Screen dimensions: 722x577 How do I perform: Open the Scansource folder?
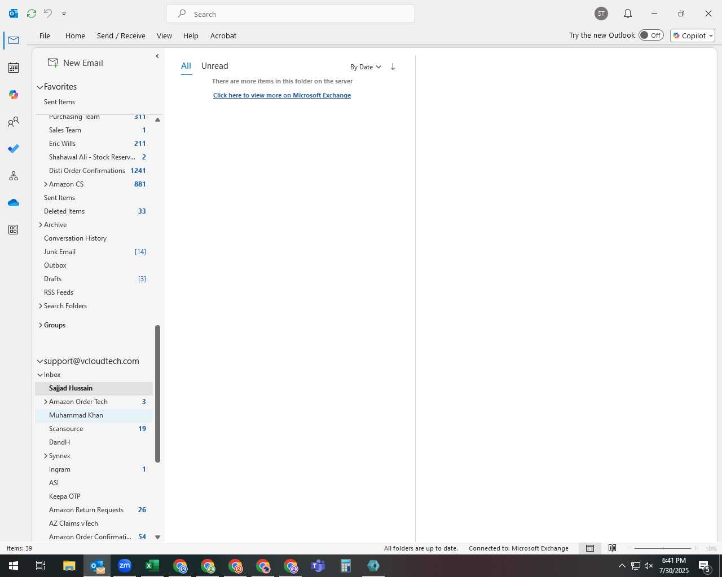tap(94, 429)
